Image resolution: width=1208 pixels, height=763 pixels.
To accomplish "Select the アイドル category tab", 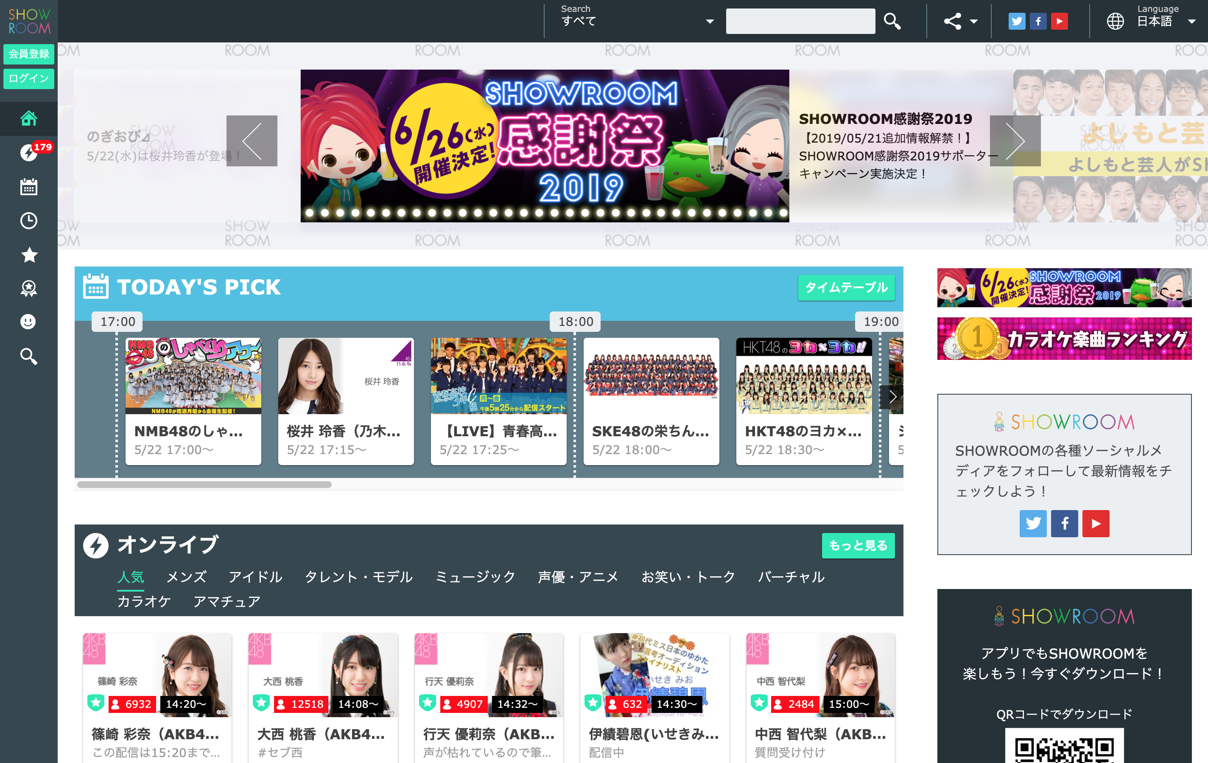I will 255,577.
